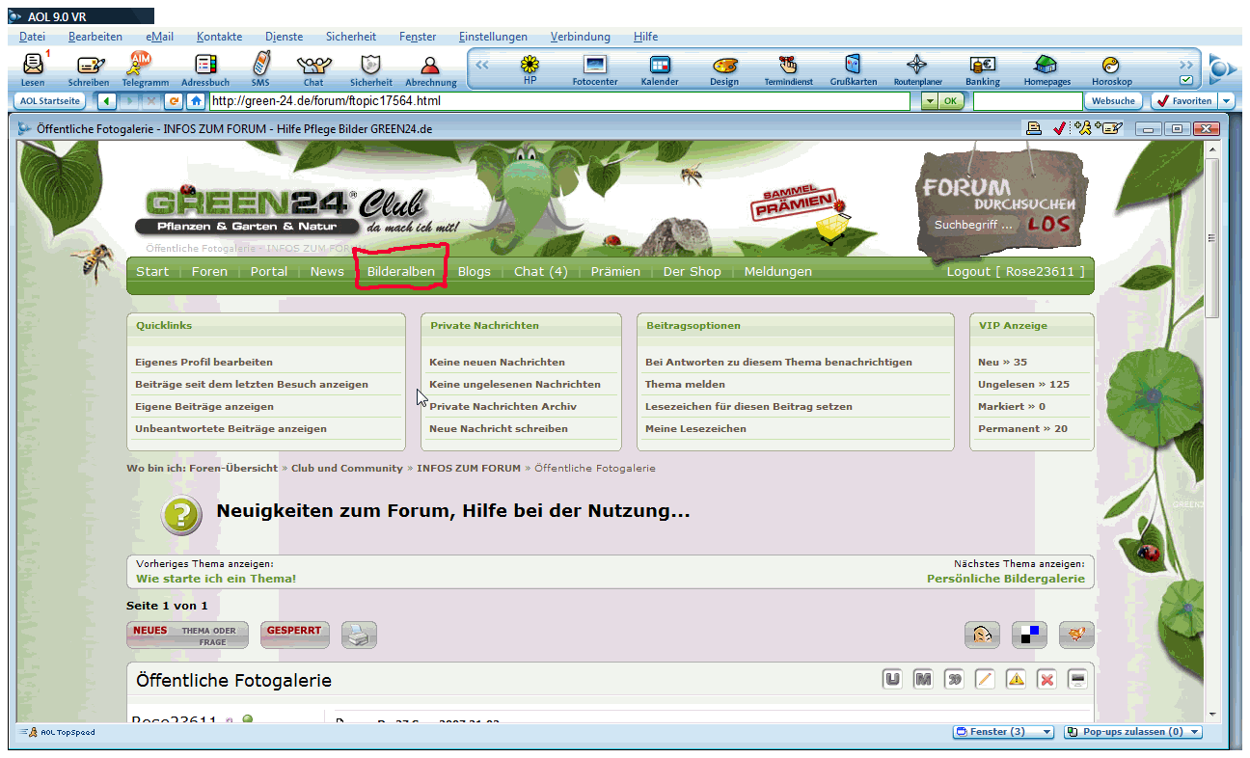Click the printer icon below page count
The width and height of the screenshot is (1250, 758).
pyautogui.click(x=359, y=635)
